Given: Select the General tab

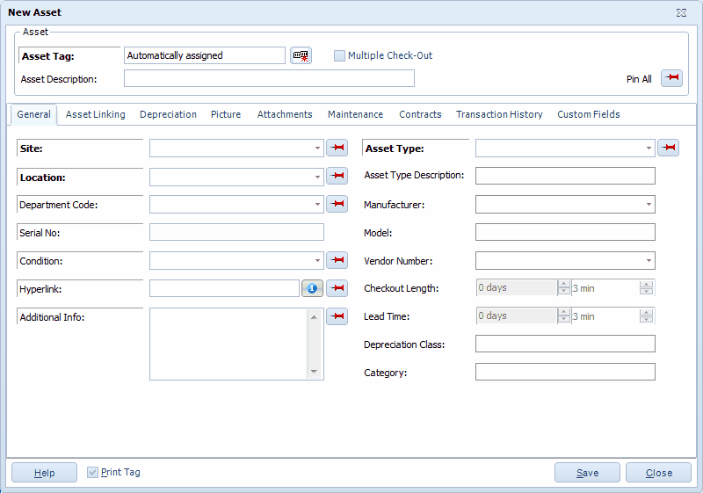Looking at the screenshot, I should tap(33, 114).
